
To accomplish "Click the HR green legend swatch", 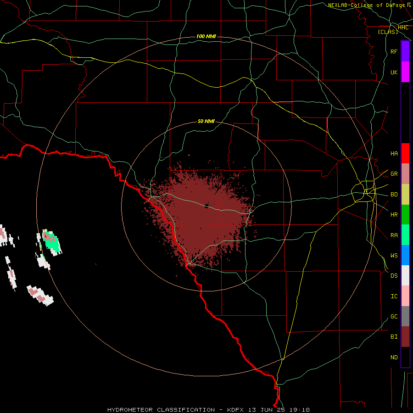I will point(405,215).
